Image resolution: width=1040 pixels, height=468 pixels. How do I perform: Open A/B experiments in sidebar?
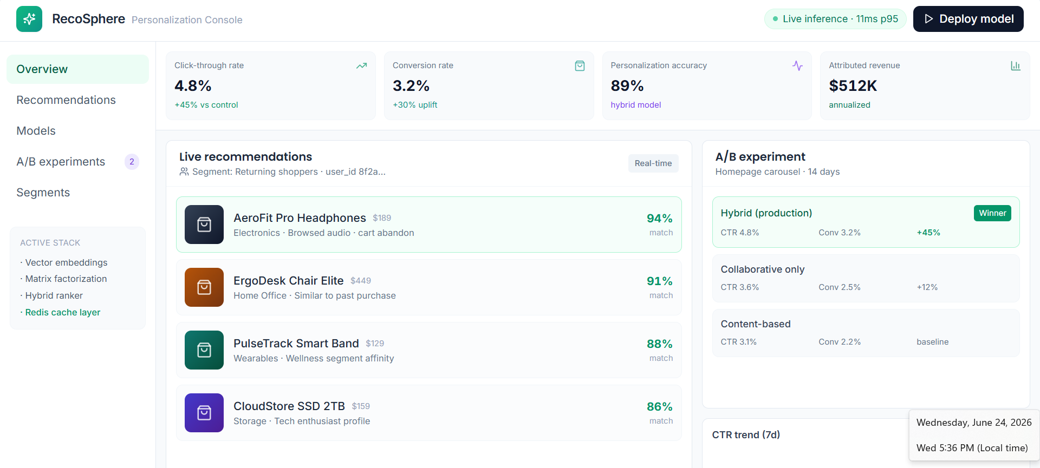click(77, 162)
